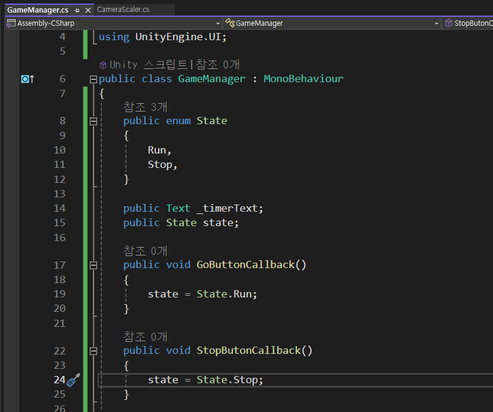Viewport: 493px width, 412px height.
Task: Click the _timerText field name
Action: tap(227, 208)
